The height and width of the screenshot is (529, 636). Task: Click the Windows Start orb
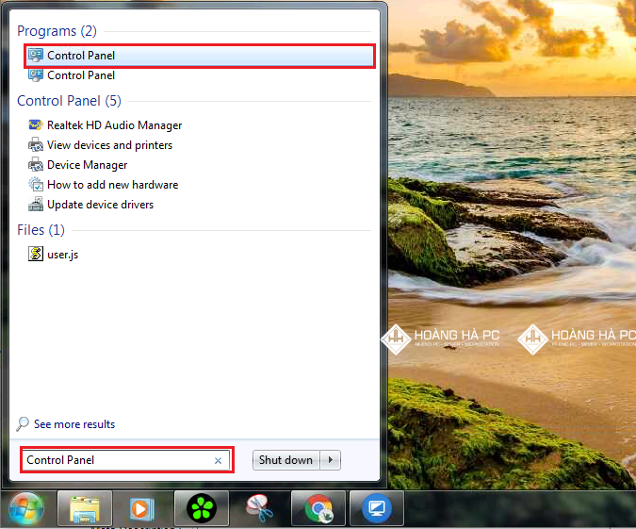[x=26, y=508]
